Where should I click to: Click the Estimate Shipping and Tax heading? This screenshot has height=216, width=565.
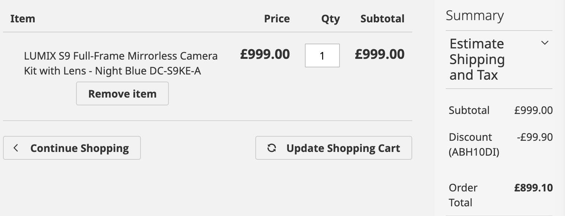click(477, 60)
